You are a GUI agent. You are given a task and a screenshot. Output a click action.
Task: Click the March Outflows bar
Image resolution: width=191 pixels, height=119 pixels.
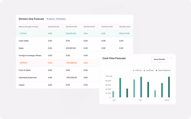162,90
